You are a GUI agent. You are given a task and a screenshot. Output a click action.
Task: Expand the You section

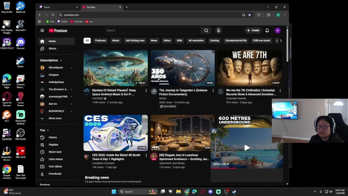pos(44,130)
